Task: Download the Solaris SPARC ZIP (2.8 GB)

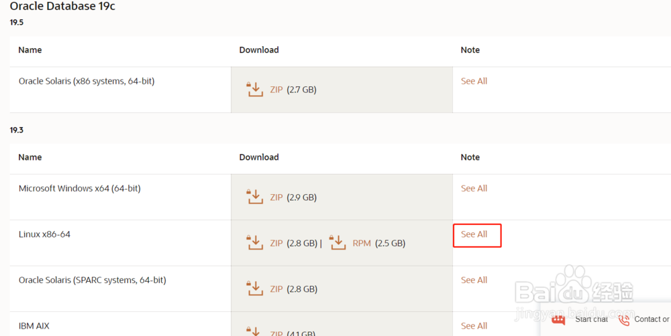Action: click(276, 289)
